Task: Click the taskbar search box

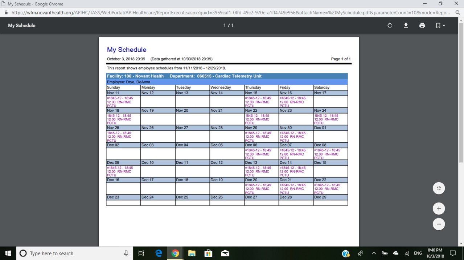Action: point(75,253)
